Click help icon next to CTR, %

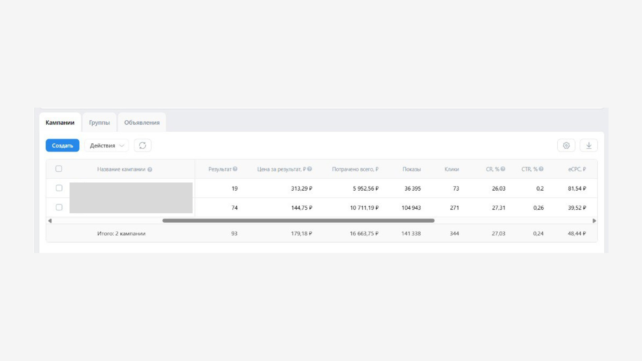541,169
